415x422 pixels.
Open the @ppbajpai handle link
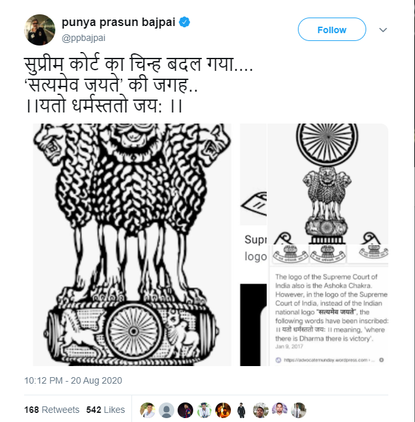coord(83,38)
